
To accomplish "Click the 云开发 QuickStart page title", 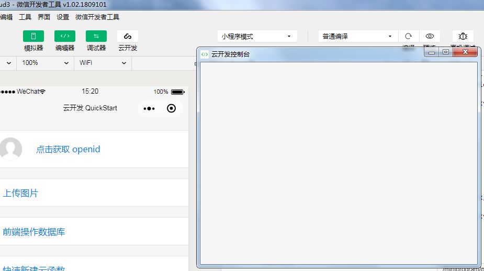I will (90, 108).
